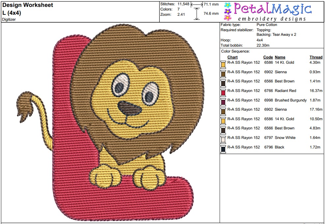The width and height of the screenshot is (325, 224).
Task: Click the thread length 1.64m
Action: (x=315, y=138)
